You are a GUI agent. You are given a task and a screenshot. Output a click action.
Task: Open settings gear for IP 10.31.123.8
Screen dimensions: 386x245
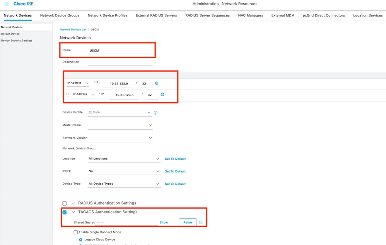(162, 94)
